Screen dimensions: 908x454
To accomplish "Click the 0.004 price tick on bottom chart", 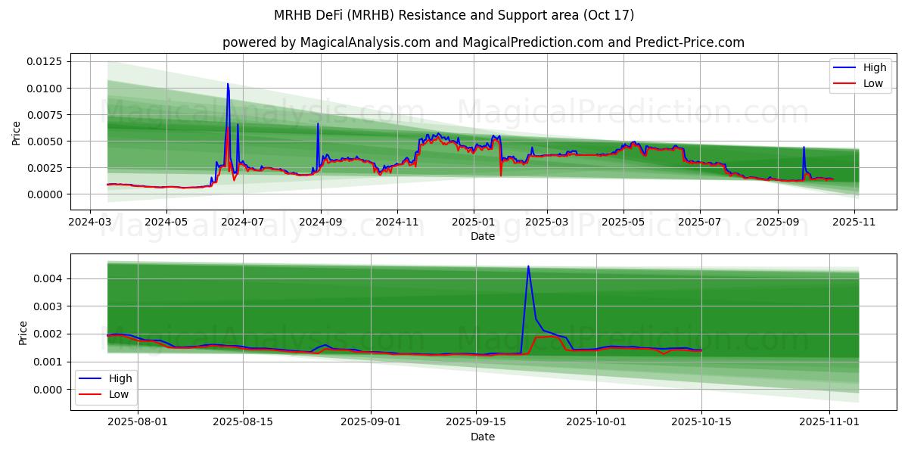I will coord(50,278).
